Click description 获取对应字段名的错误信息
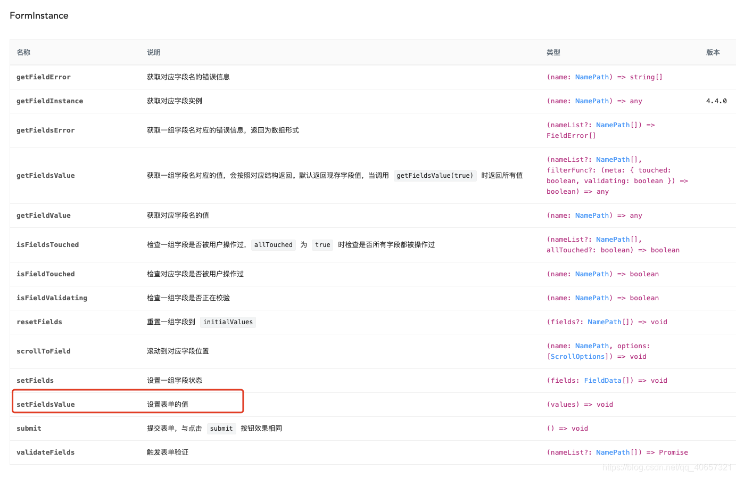Viewport: 736px width, 477px height. [x=188, y=77]
